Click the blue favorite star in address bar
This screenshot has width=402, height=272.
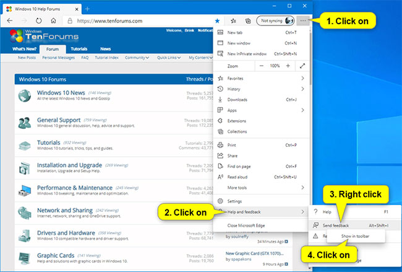[x=217, y=21]
